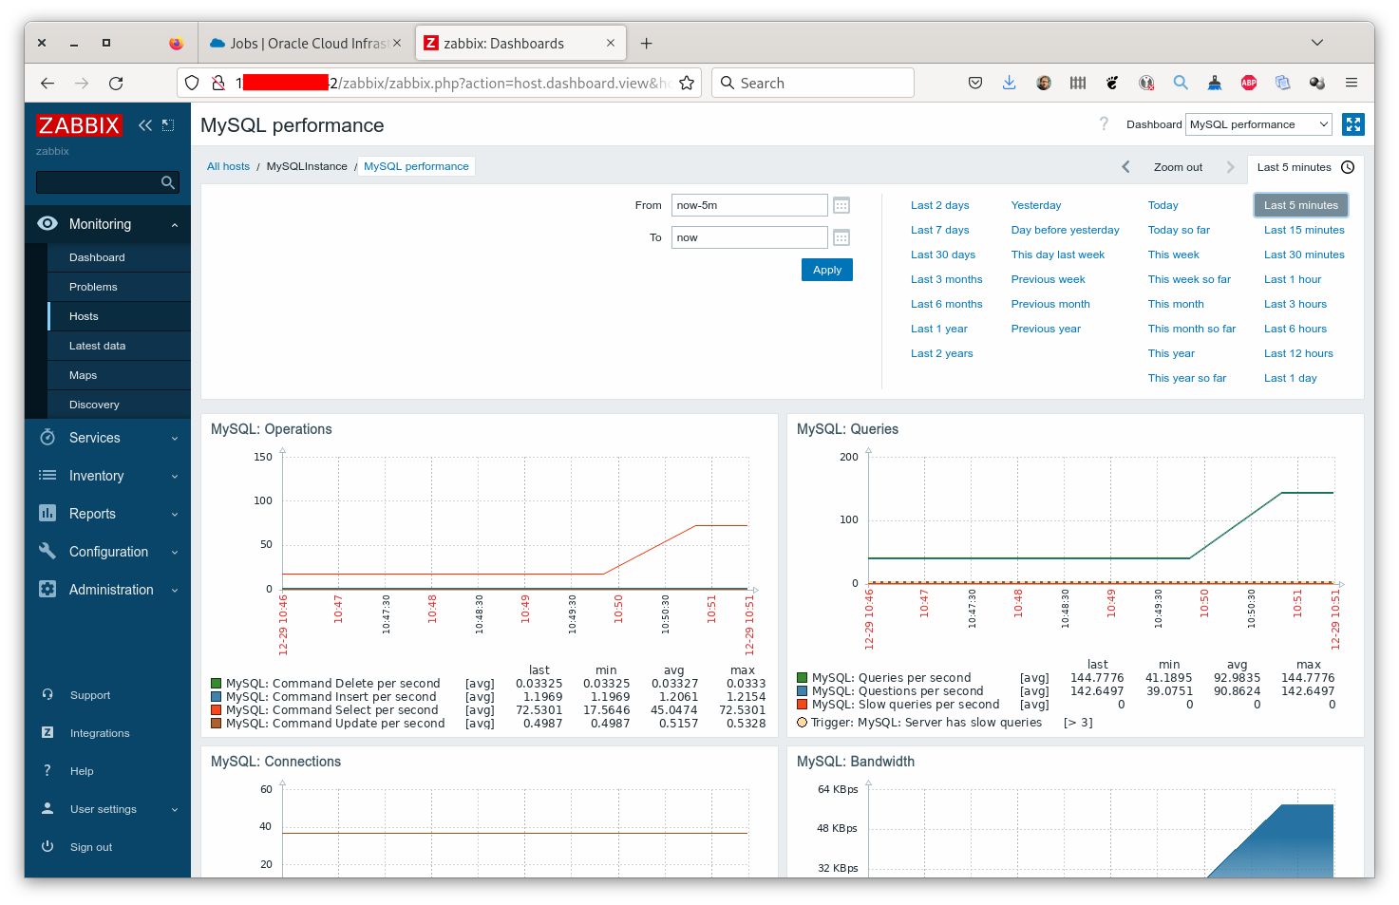Open Support via the headset icon
The height and width of the screenshot is (905, 1399).
47,694
